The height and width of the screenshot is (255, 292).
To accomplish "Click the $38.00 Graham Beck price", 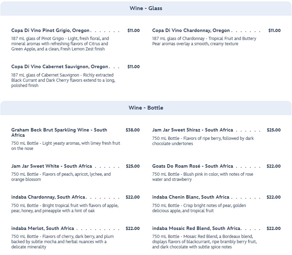I will [133, 130].
